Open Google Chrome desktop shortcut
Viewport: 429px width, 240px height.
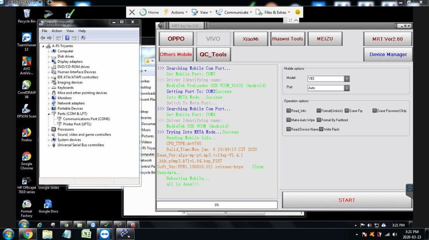pos(27,161)
